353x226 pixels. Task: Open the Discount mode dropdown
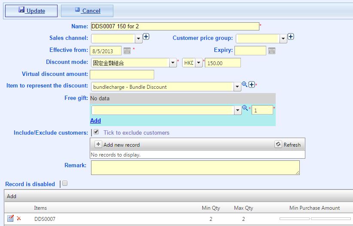173,63
